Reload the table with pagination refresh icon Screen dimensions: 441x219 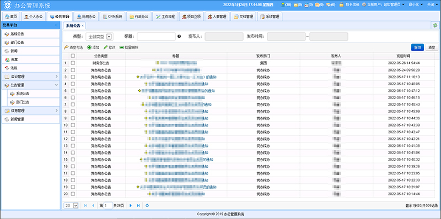[x=147, y=206]
